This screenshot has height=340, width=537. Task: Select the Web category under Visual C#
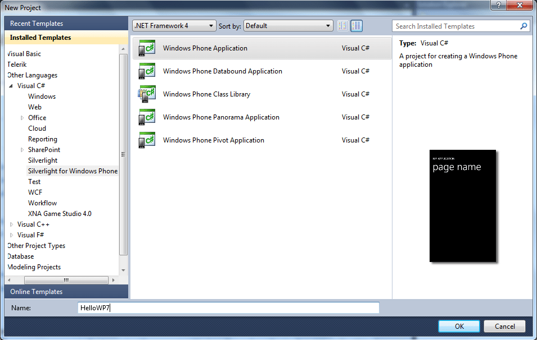click(35, 107)
